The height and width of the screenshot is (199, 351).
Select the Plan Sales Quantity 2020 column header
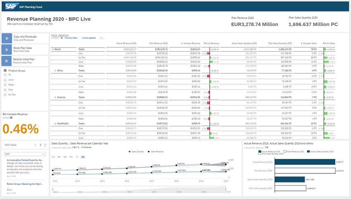(x=280, y=43)
